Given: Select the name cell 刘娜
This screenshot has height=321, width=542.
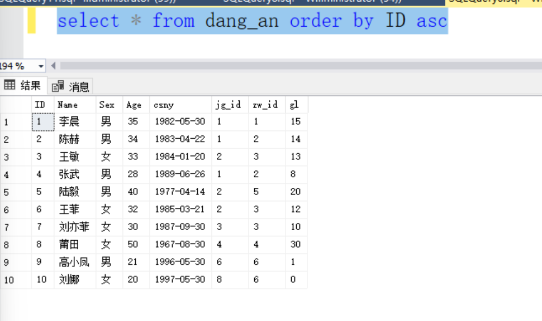Looking at the screenshot, I should 75,280.
